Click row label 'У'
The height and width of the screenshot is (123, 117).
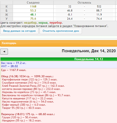point(7,19)
